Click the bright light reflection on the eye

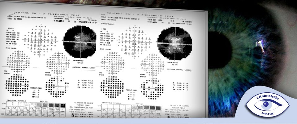click(x=260, y=47)
